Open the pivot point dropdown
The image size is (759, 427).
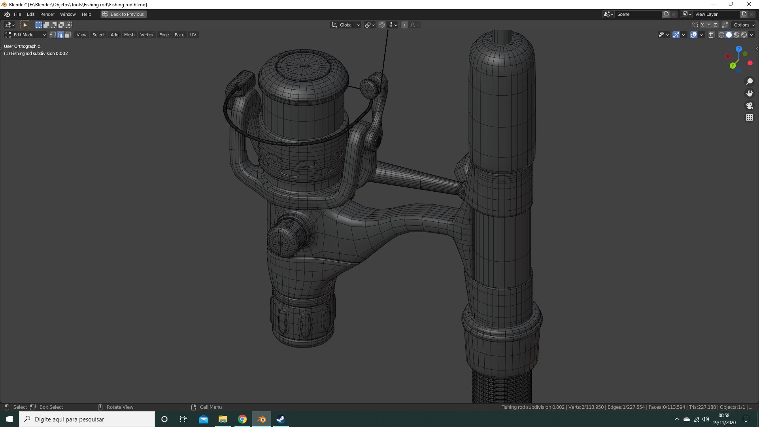point(370,25)
